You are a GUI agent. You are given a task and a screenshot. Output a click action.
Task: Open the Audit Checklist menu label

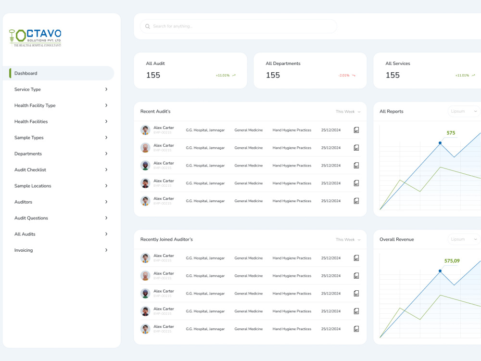[x=30, y=170]
